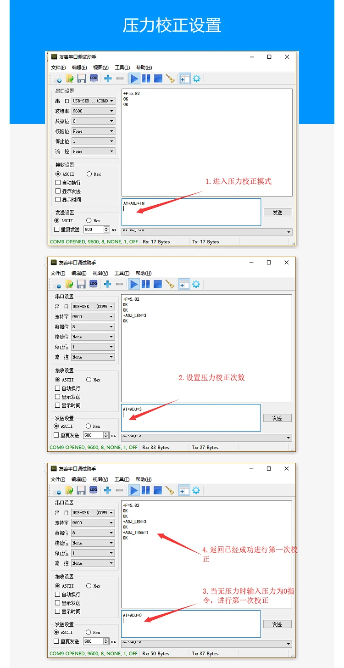Click gray minus icon in Rx: 17 Bytes window
This screenshot has height=668, width=344.
[120, 79]
